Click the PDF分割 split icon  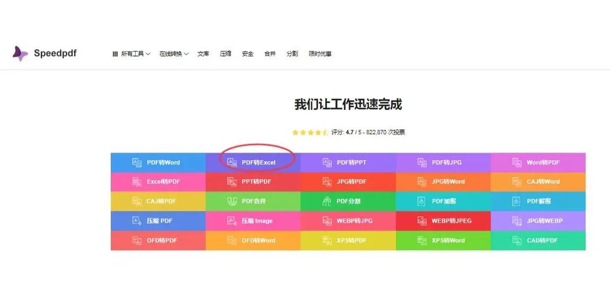(x=327, y=201)
